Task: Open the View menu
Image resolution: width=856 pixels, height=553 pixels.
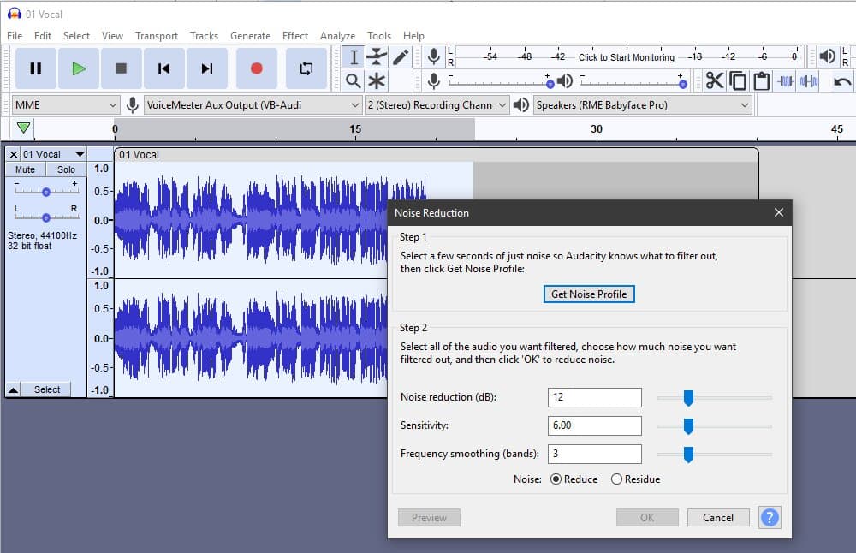Action: [112, 35]
